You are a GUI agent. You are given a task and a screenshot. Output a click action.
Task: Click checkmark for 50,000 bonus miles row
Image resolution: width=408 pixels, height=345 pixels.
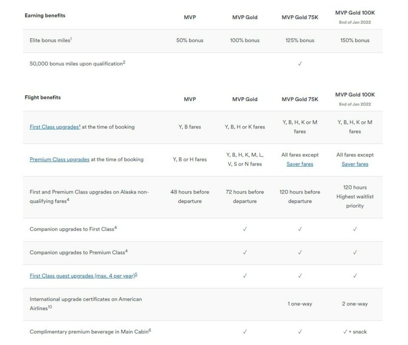[x=300, y=63]
